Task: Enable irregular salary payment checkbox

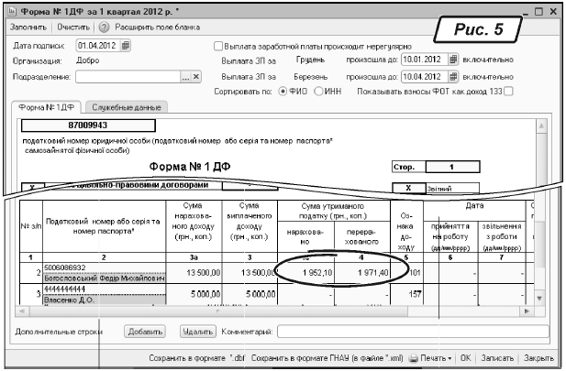Action: [217, 45]
